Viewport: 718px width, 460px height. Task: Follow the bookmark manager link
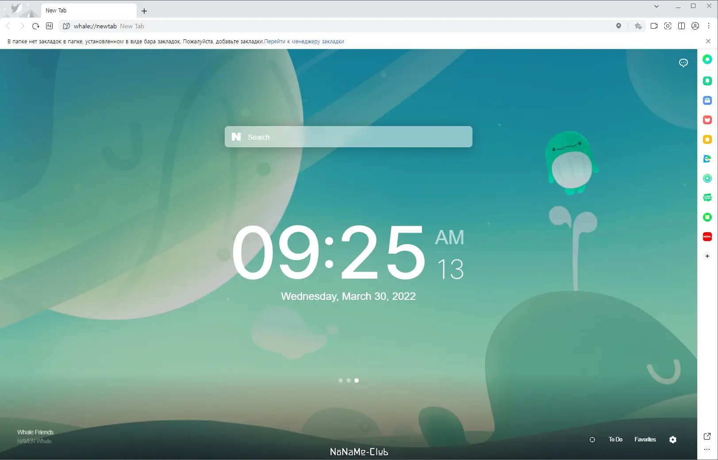coord(304,42)
